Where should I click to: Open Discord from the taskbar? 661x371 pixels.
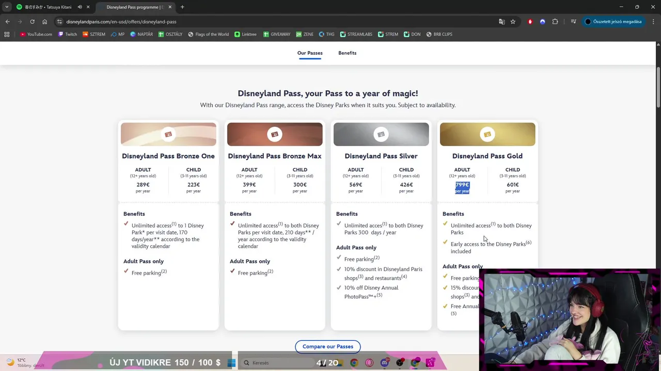384,363
